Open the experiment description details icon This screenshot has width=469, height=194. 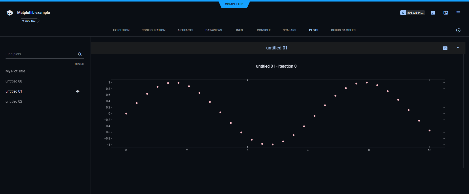pyautogui.click(x=433, y=13)
